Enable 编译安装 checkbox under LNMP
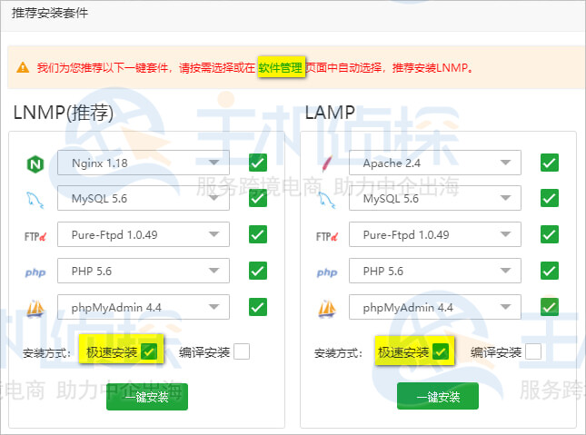586x435 pixels. (242, 351)
